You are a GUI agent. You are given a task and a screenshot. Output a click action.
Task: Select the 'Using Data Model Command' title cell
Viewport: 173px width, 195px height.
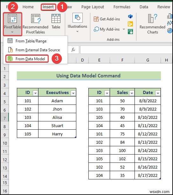click(x=89, y=76)
